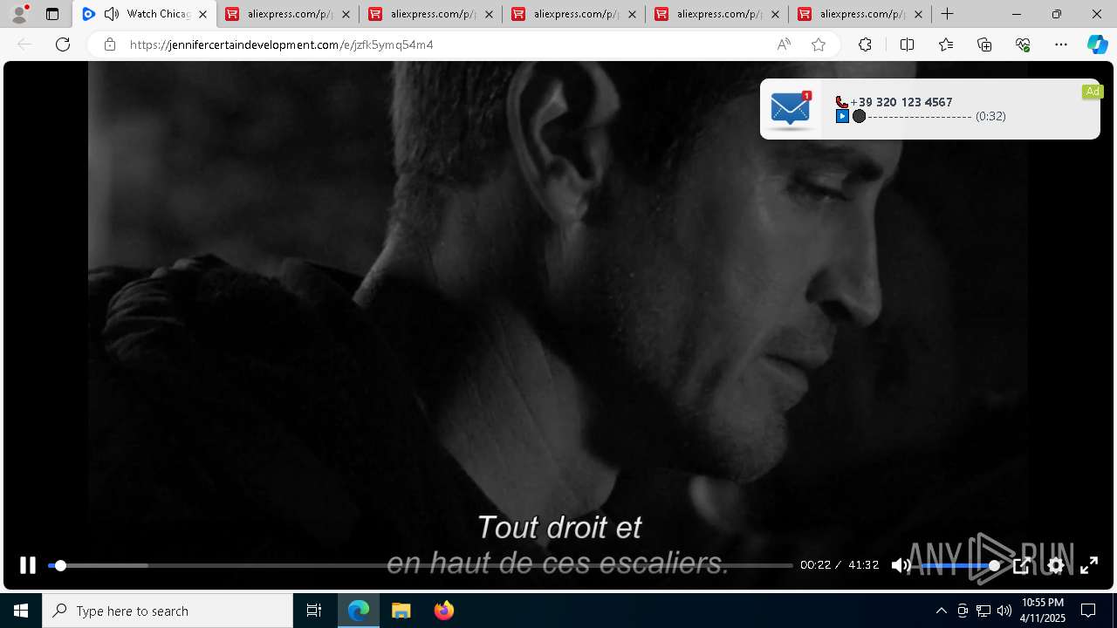Switch to the fifth aliexpress.com tab

click(860, 14)
